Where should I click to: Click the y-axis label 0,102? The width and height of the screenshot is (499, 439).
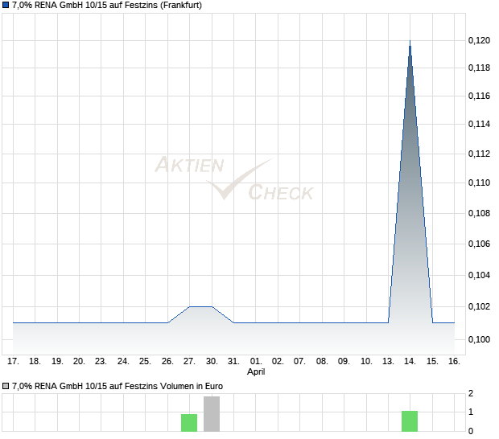click(x=479, y=306)
